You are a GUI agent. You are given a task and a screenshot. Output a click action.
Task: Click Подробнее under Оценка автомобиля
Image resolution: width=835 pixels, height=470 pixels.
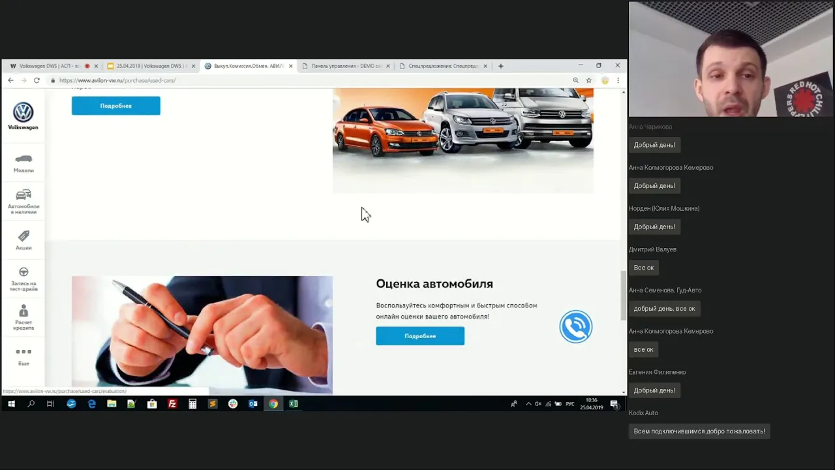(x=420, y=336)
